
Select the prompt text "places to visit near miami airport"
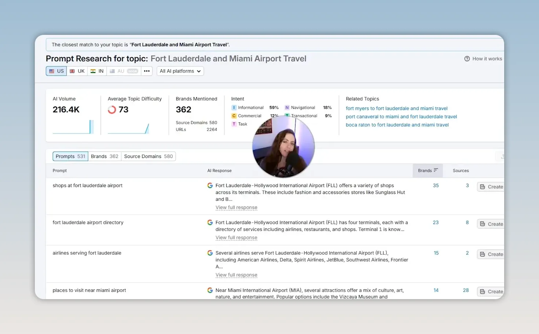[89, 290]
